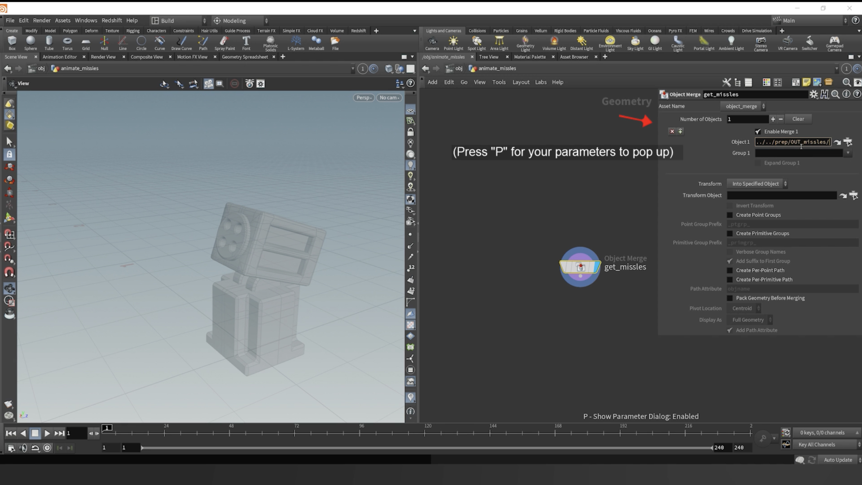Open the Build desktop dropdown
Screen dimensions: 862x485
tap(179, 21)
